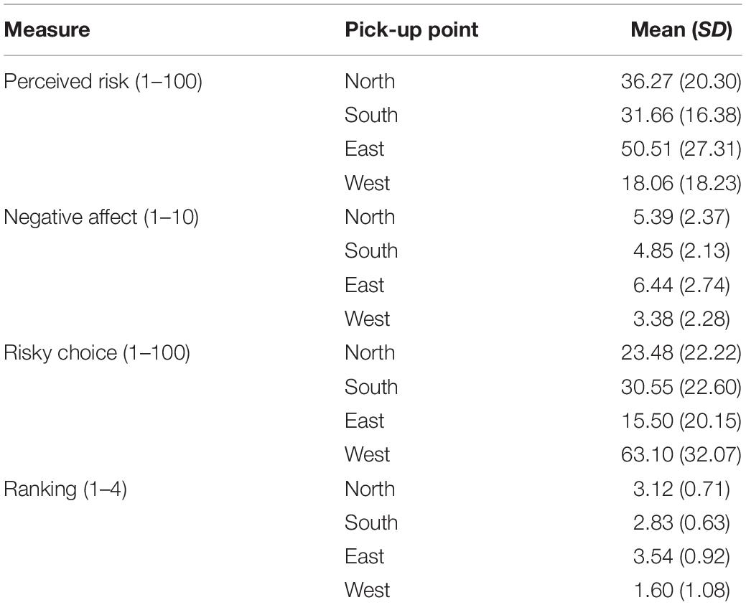746x605 pixels.
Task: Click North under Perceived risk
Action: tap(370, 81)
